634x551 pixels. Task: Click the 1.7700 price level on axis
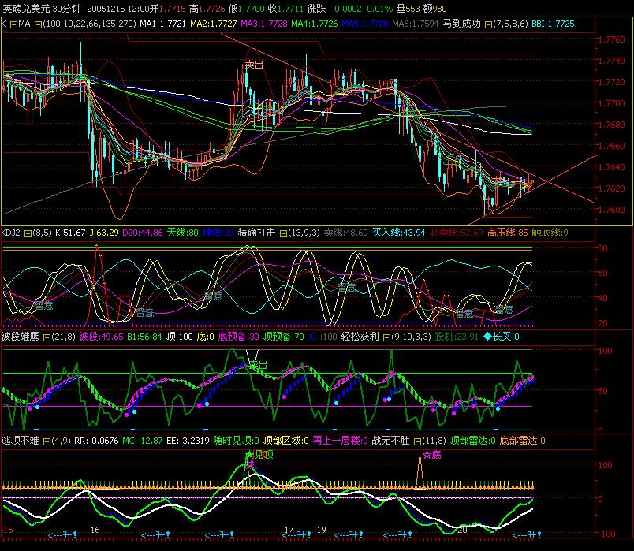click(x=613, y=103)
